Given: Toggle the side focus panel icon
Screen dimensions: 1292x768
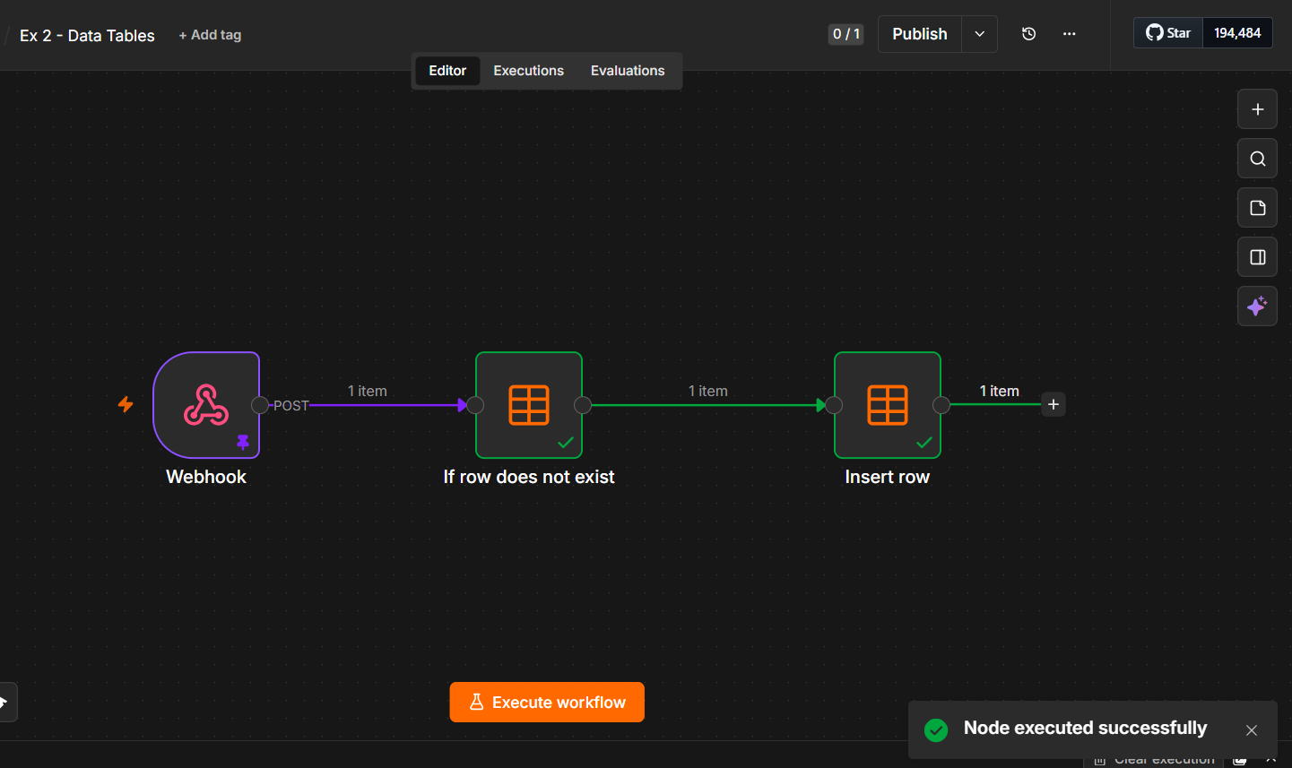Looking at the screenshot, I should [x=1258, y=257].
